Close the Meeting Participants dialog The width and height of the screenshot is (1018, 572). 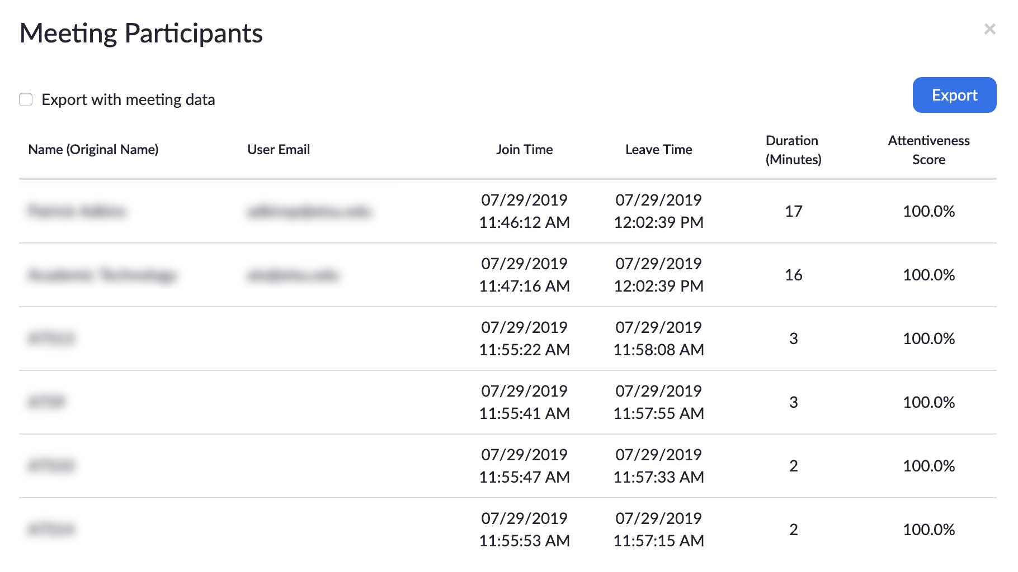point(989,29)
